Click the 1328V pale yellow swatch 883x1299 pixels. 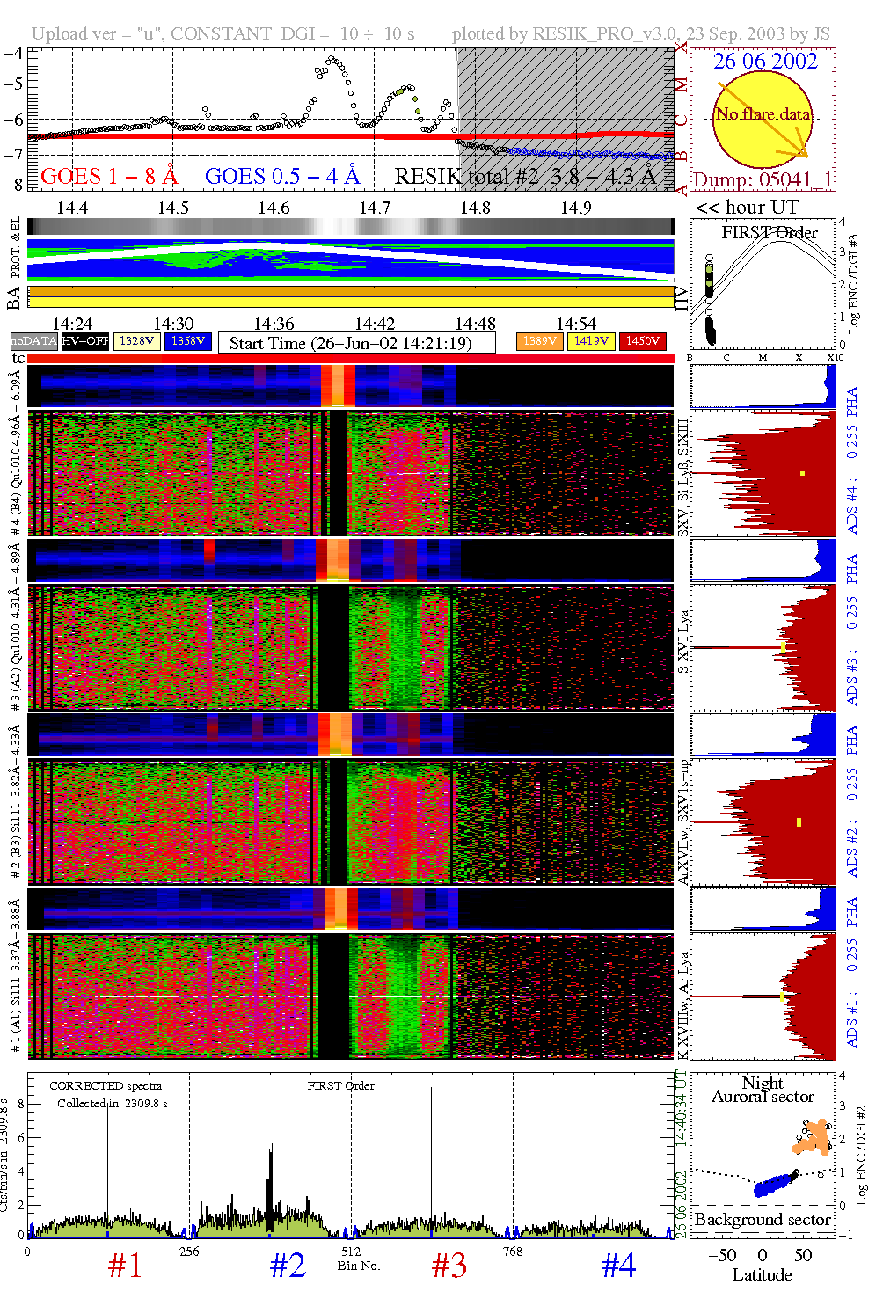tap(136, 341)
